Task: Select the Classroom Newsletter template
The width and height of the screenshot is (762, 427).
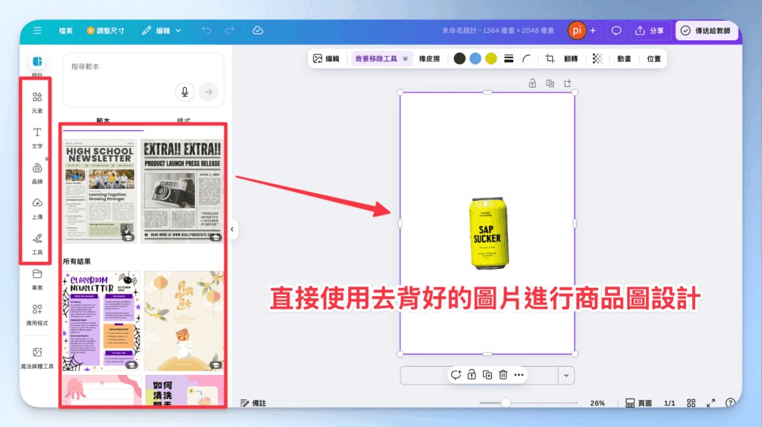Action: point(101,321)
